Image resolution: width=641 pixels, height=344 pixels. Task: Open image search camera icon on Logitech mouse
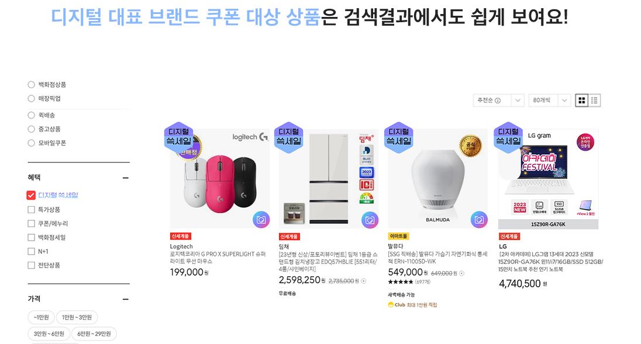(261, 220)
